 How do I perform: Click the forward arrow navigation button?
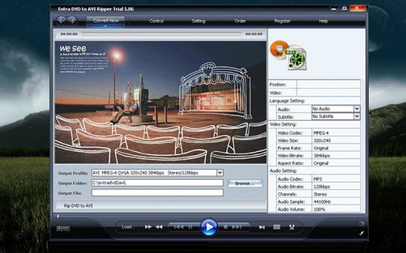point(72,21)
